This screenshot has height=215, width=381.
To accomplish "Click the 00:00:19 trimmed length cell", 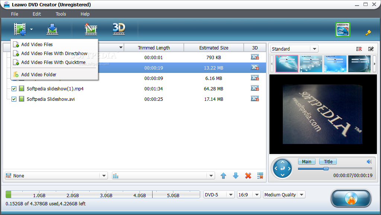I will pos(154,68).
